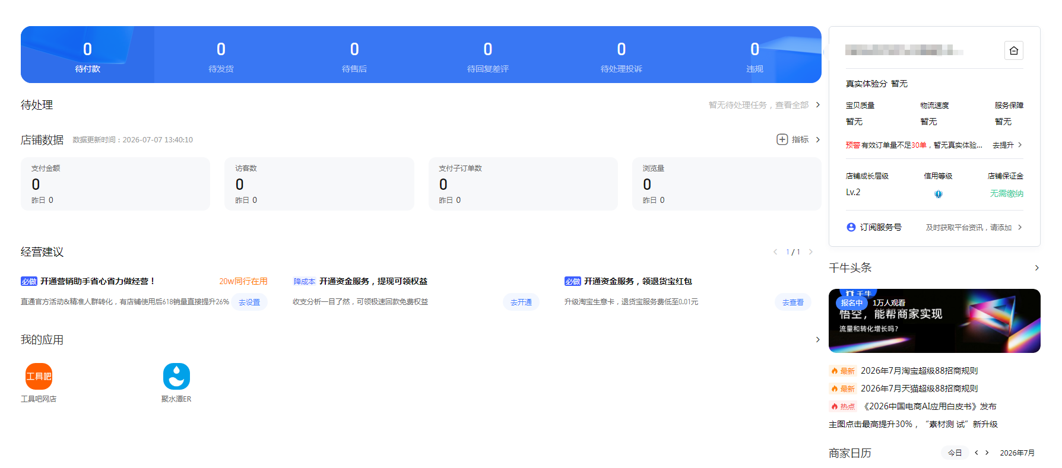Expand the 指标 chevron arrow
1062x468 pixels.
[x=817, y=139]
